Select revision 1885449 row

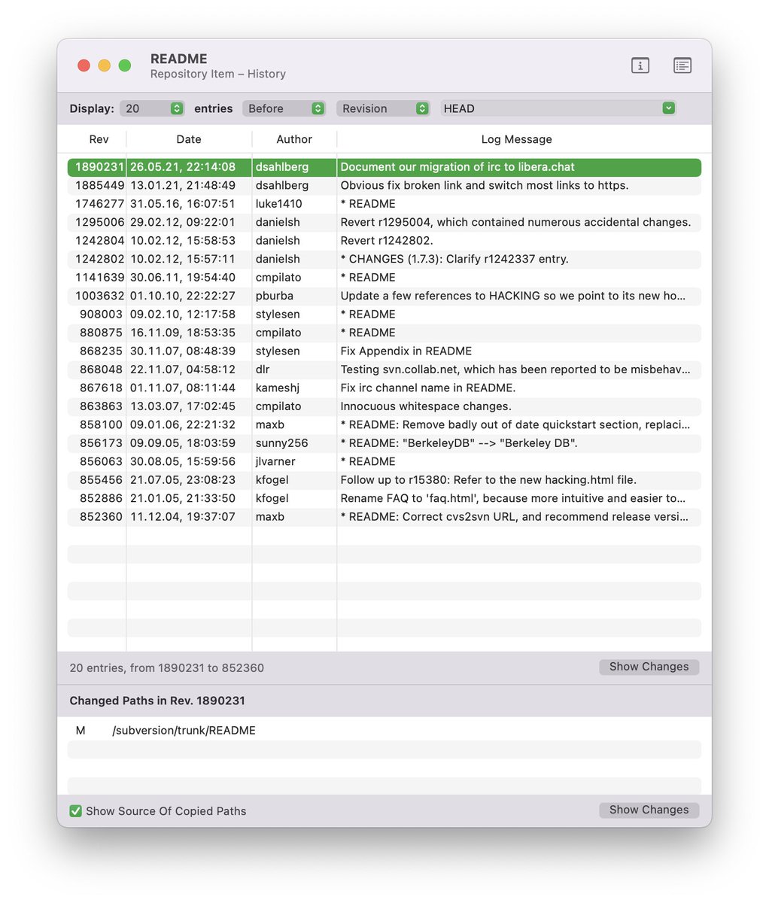[384, 185]
